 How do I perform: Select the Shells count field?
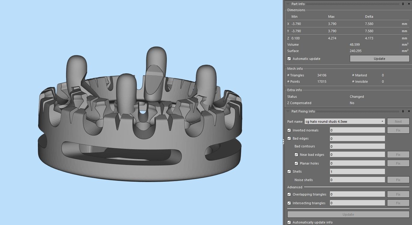click(357, 171)
